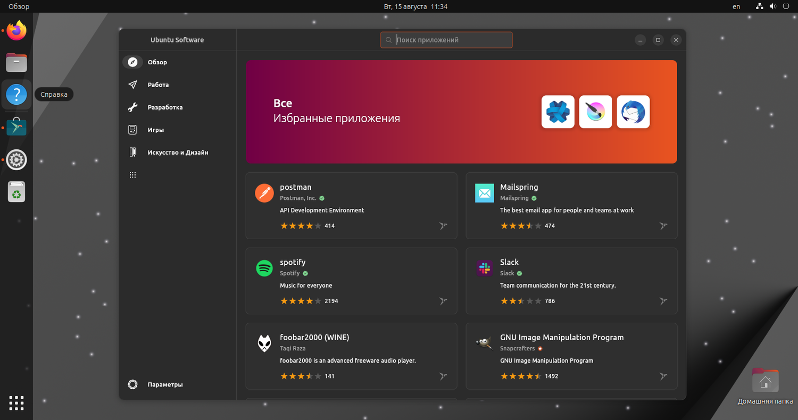This screenshot has width=798, height=420.
Task: Open system Settings gear in dock
Action: 16,160
